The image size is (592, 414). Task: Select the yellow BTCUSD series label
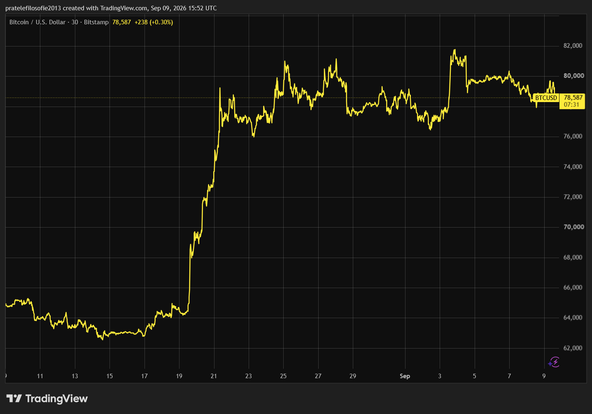tap(546, 98)
